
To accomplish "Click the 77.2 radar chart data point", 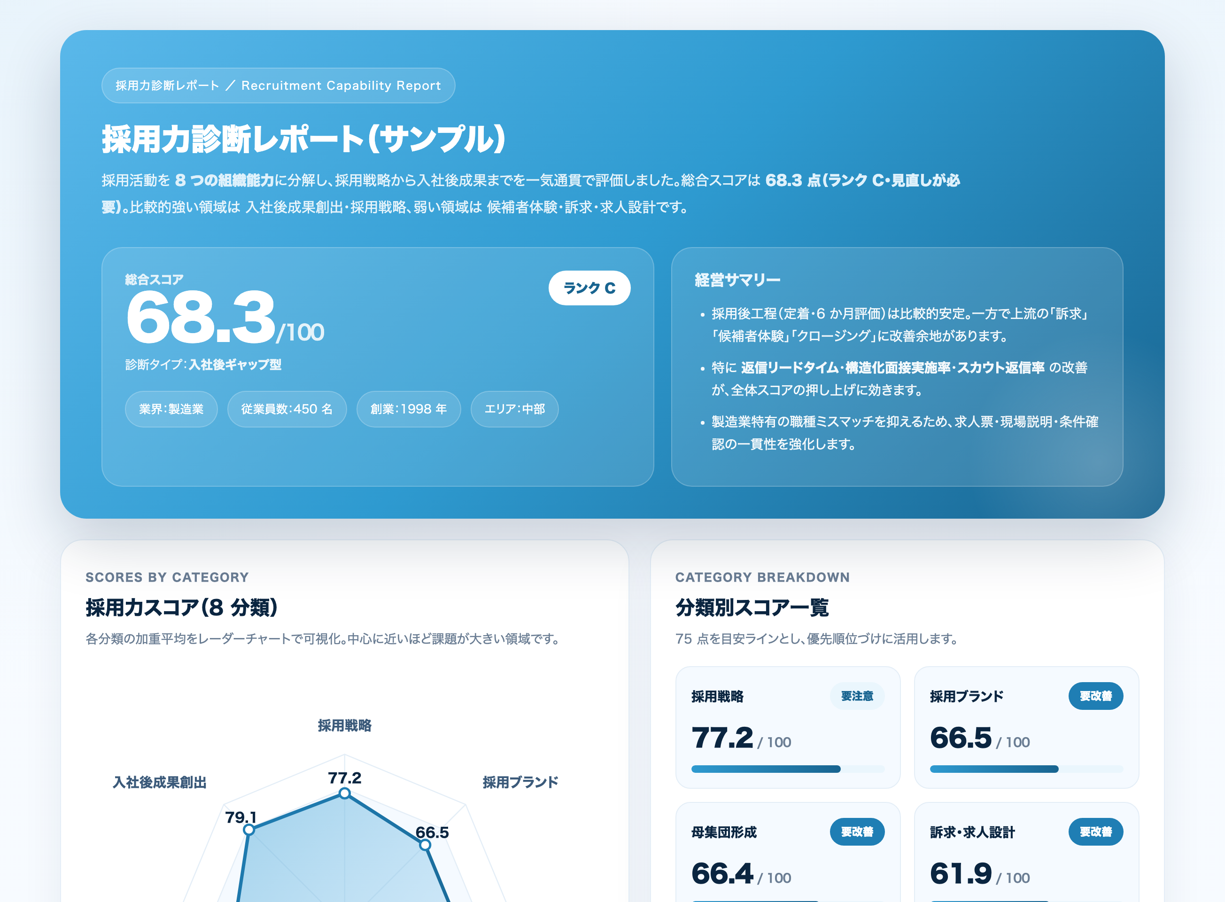I will pos(344,793).
